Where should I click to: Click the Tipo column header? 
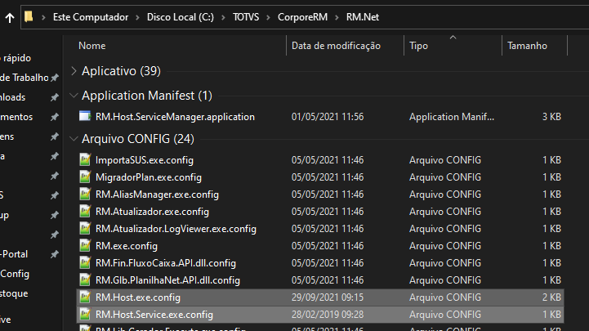tap(418, 46)
